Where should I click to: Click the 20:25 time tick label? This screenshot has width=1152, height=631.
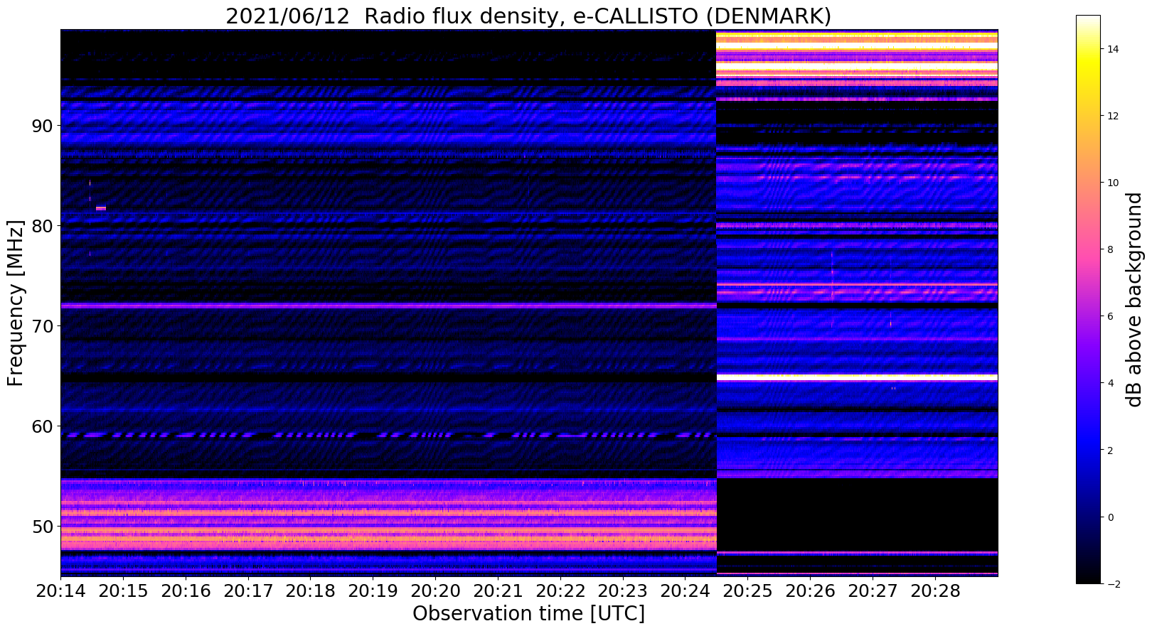(x=747, y=591)
